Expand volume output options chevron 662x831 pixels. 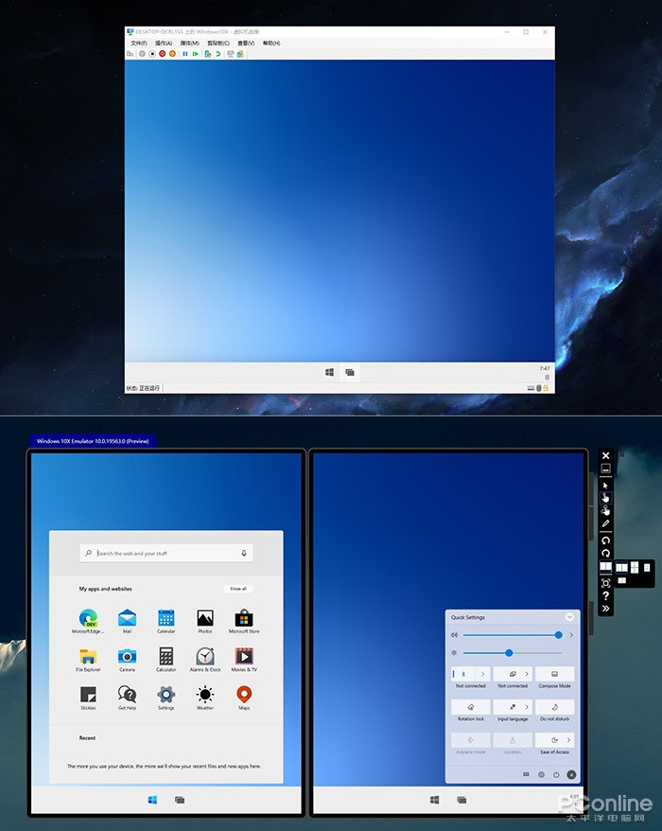571,635
